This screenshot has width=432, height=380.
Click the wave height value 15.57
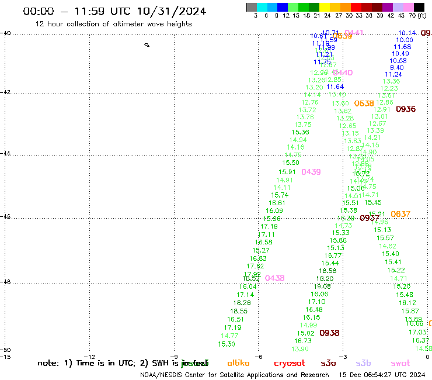coord(385,238)
